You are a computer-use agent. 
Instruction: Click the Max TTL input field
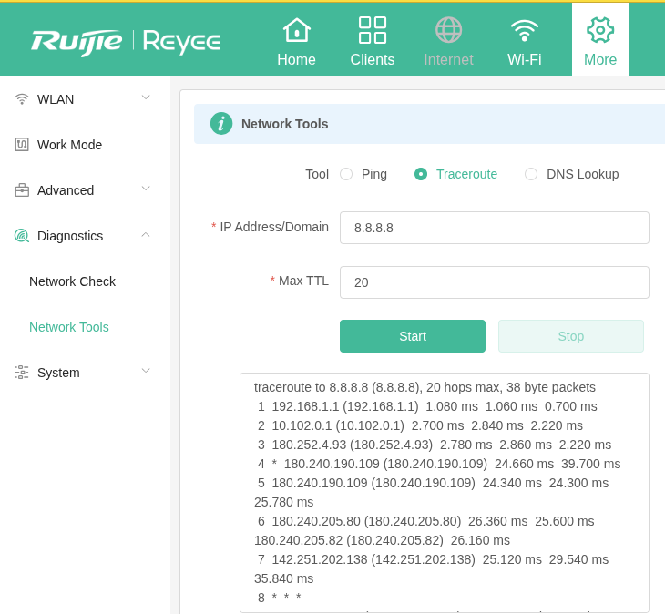[495, 282]
